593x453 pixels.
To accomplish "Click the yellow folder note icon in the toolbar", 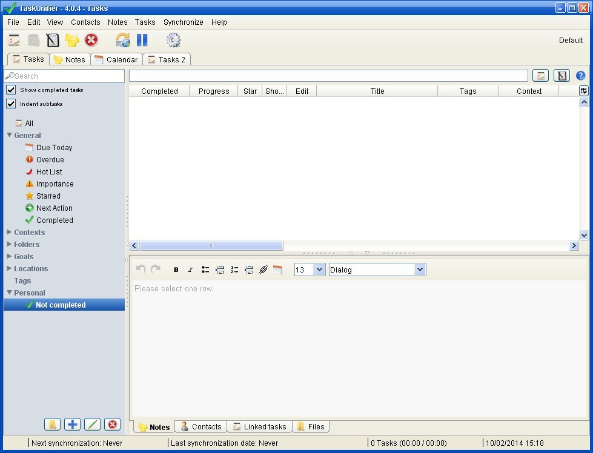I will (x=71, y=40).
